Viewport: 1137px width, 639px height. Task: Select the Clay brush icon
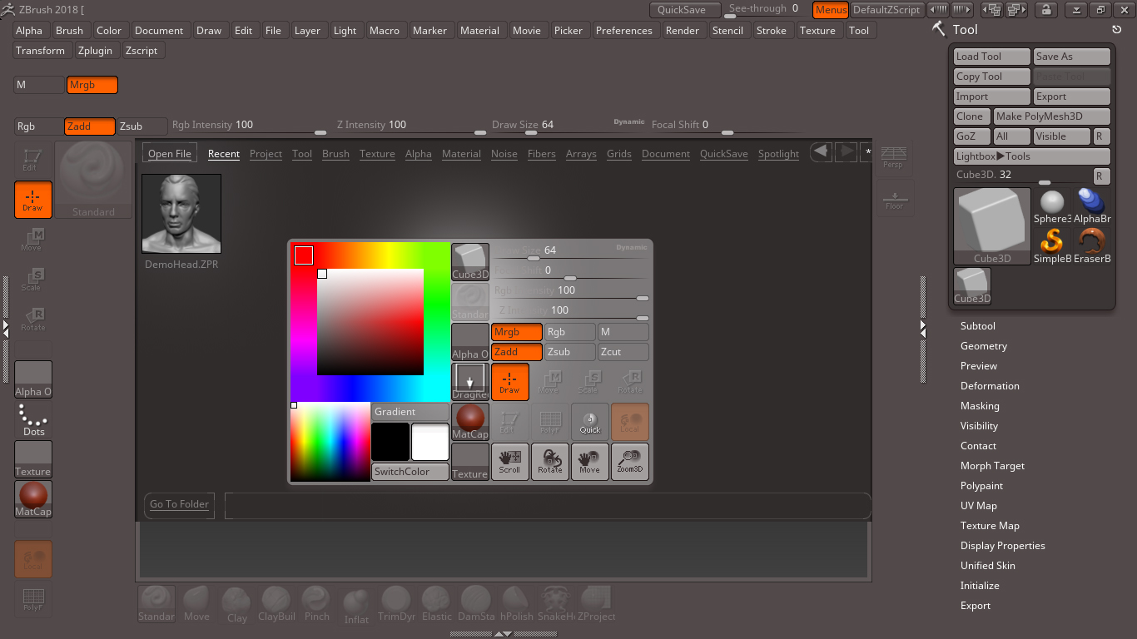point(236,604)
